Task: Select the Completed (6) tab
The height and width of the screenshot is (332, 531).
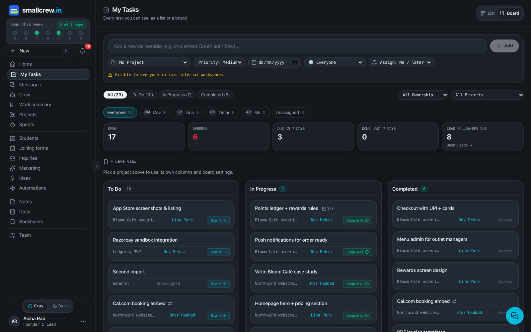Action: [215, 95]
